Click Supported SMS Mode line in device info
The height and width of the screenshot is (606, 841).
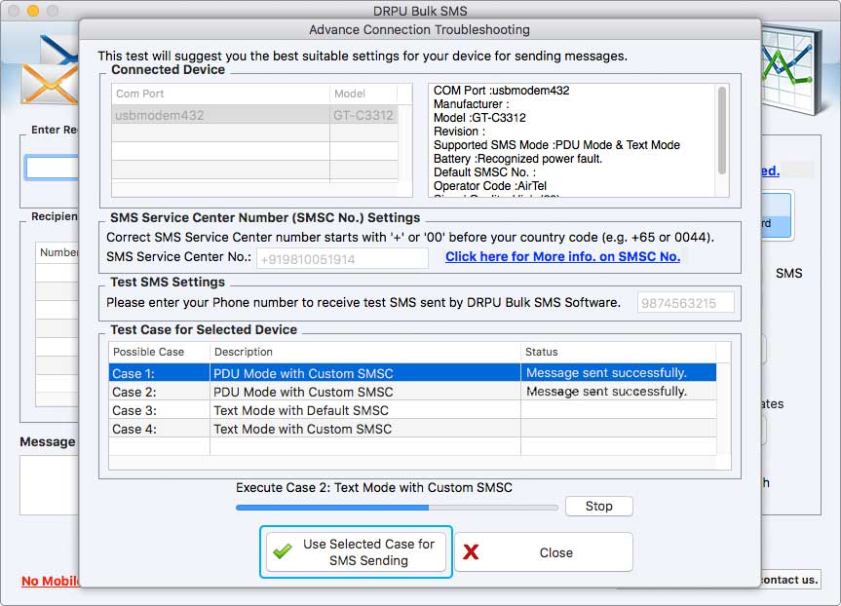(x=556, y=145)
